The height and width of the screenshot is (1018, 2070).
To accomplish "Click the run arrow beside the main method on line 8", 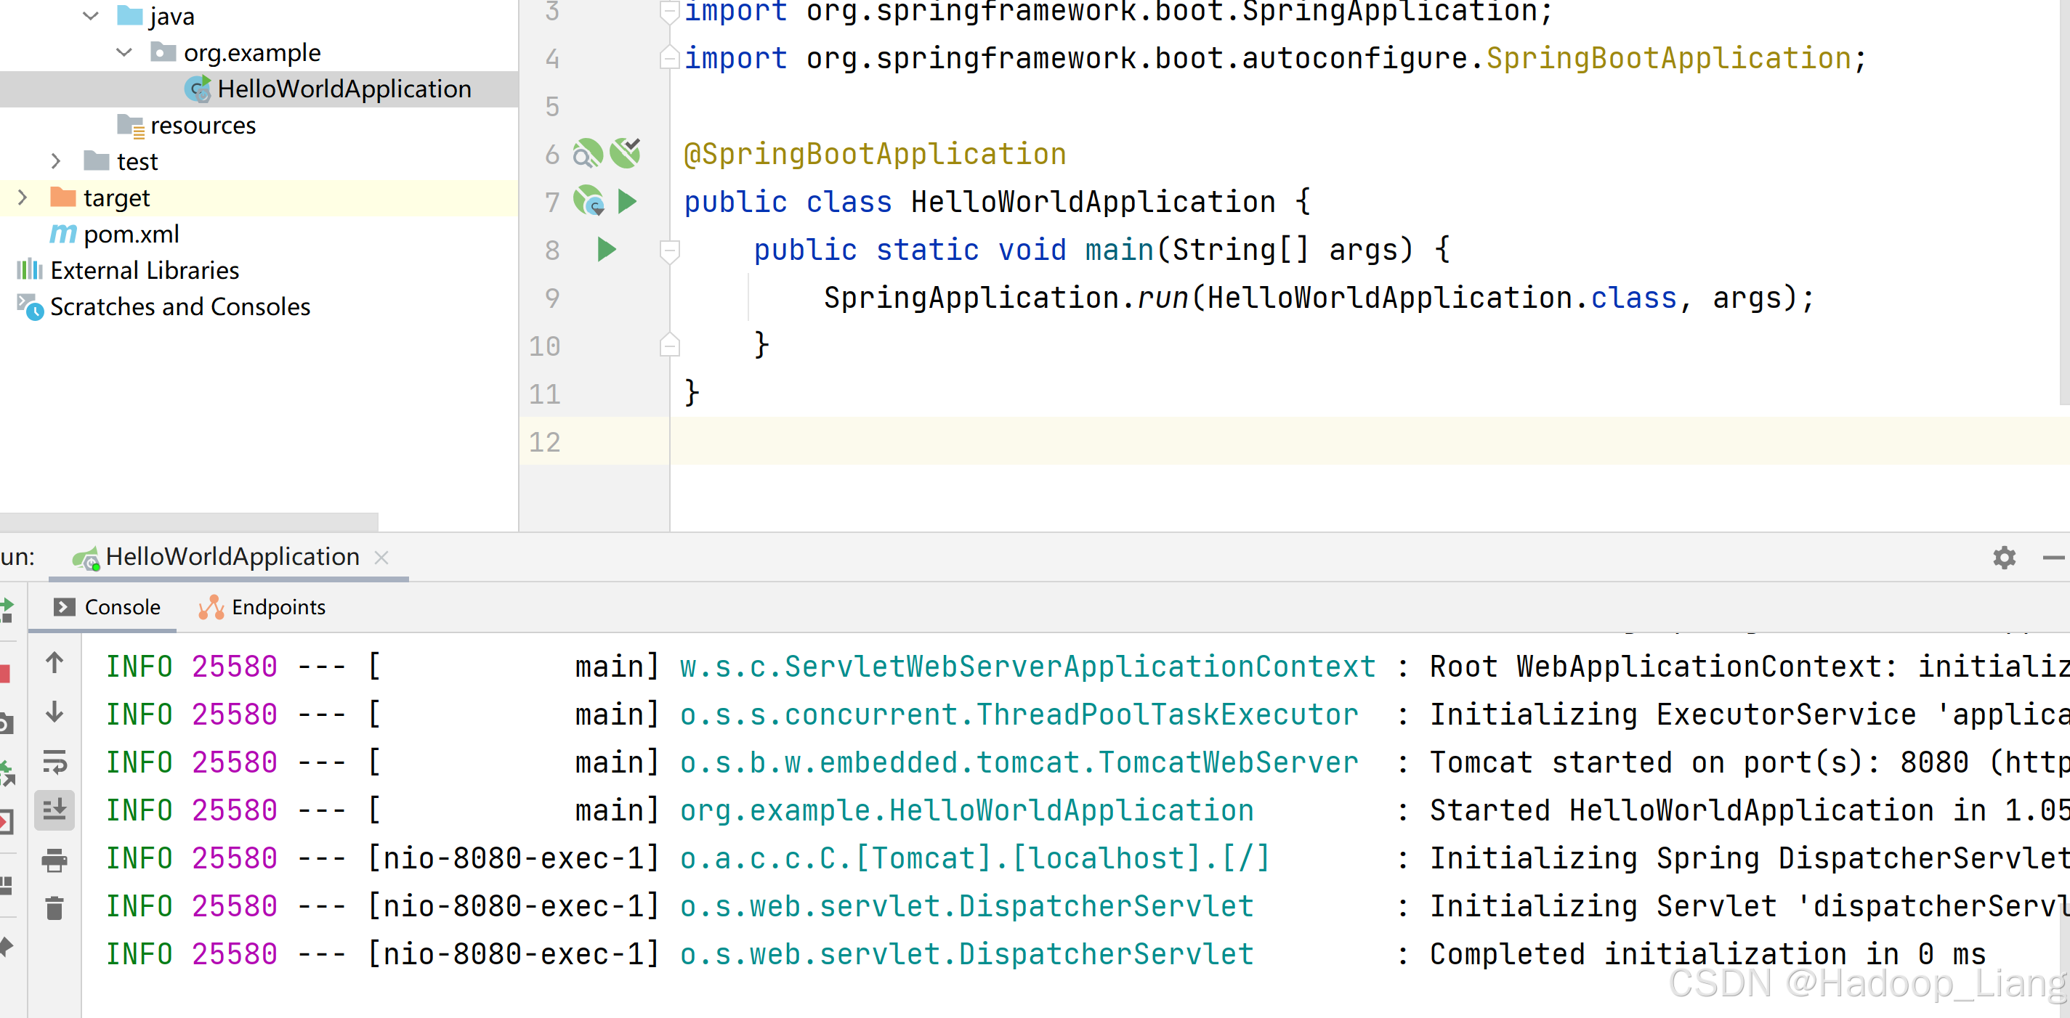I will (607, 250).
